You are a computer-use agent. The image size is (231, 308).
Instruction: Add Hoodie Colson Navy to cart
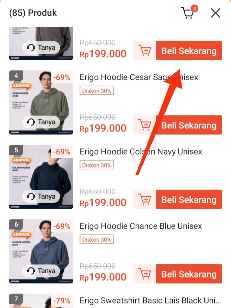pyautogui.click(x=145, y=199)
